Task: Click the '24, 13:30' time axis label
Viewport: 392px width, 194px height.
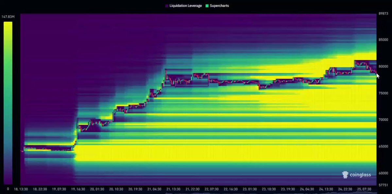Action: 326,189
